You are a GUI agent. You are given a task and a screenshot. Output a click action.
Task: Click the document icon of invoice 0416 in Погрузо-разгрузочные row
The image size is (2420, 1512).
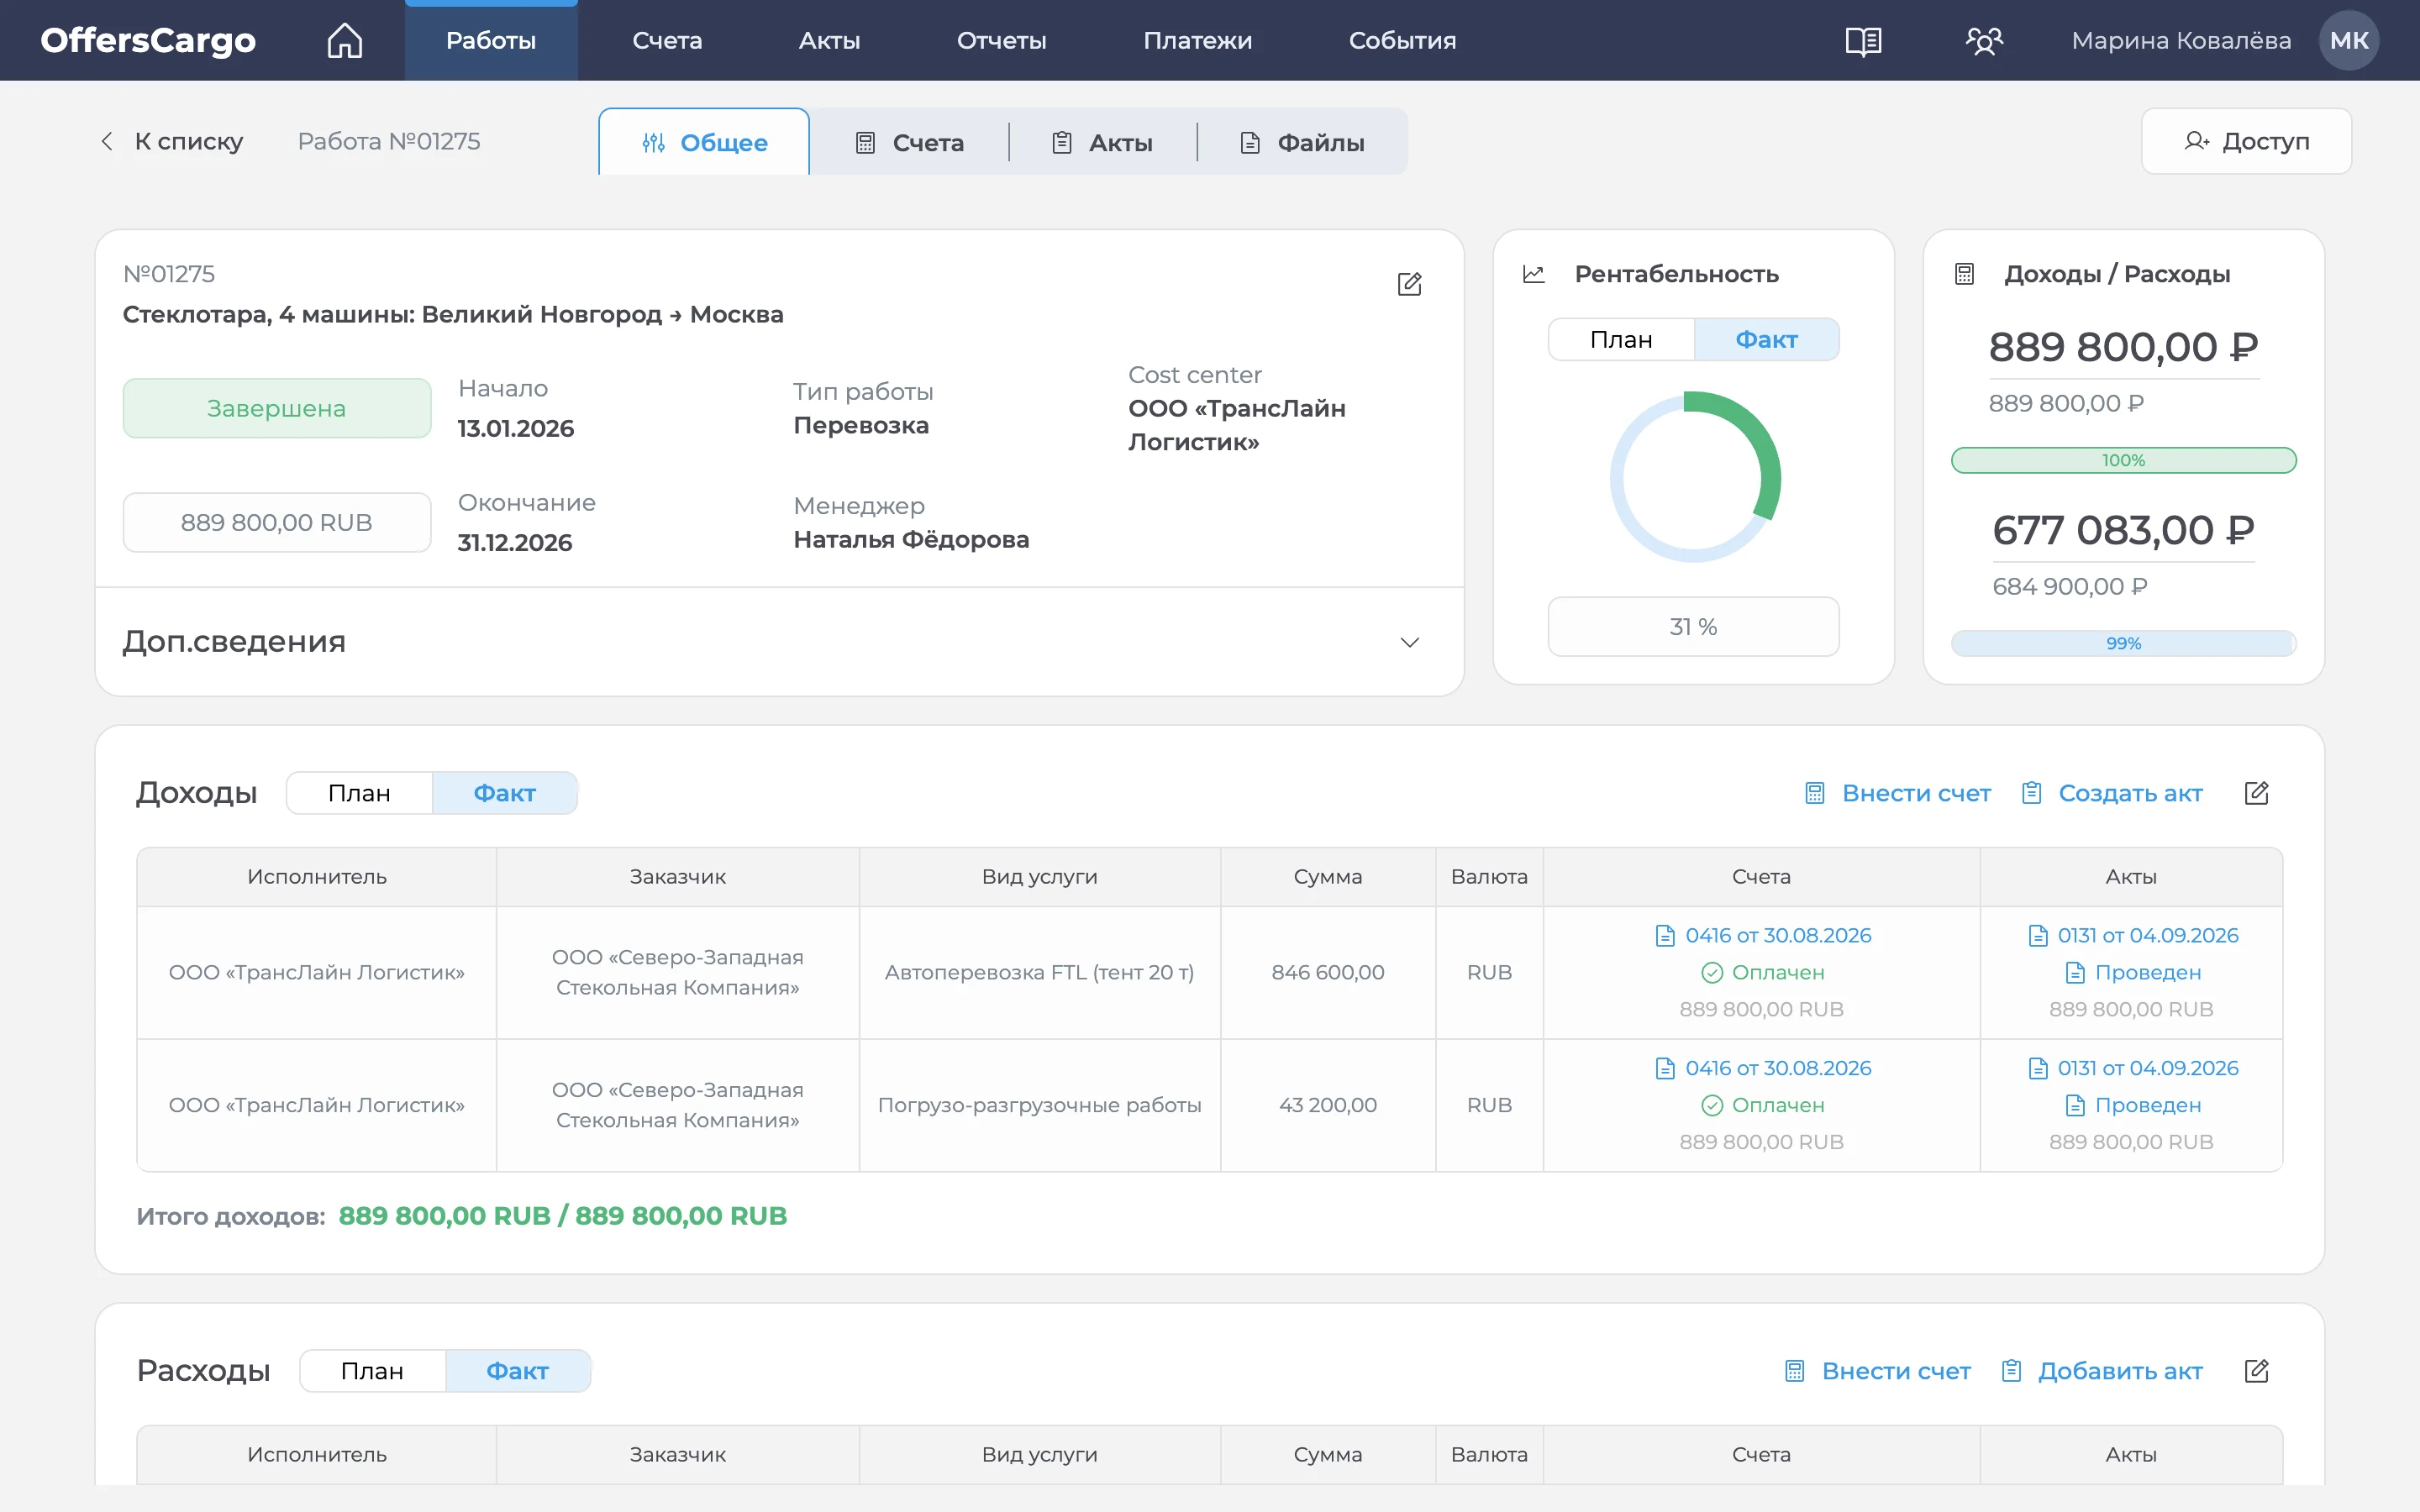pyautogui.click(x=1665, y=1069)
